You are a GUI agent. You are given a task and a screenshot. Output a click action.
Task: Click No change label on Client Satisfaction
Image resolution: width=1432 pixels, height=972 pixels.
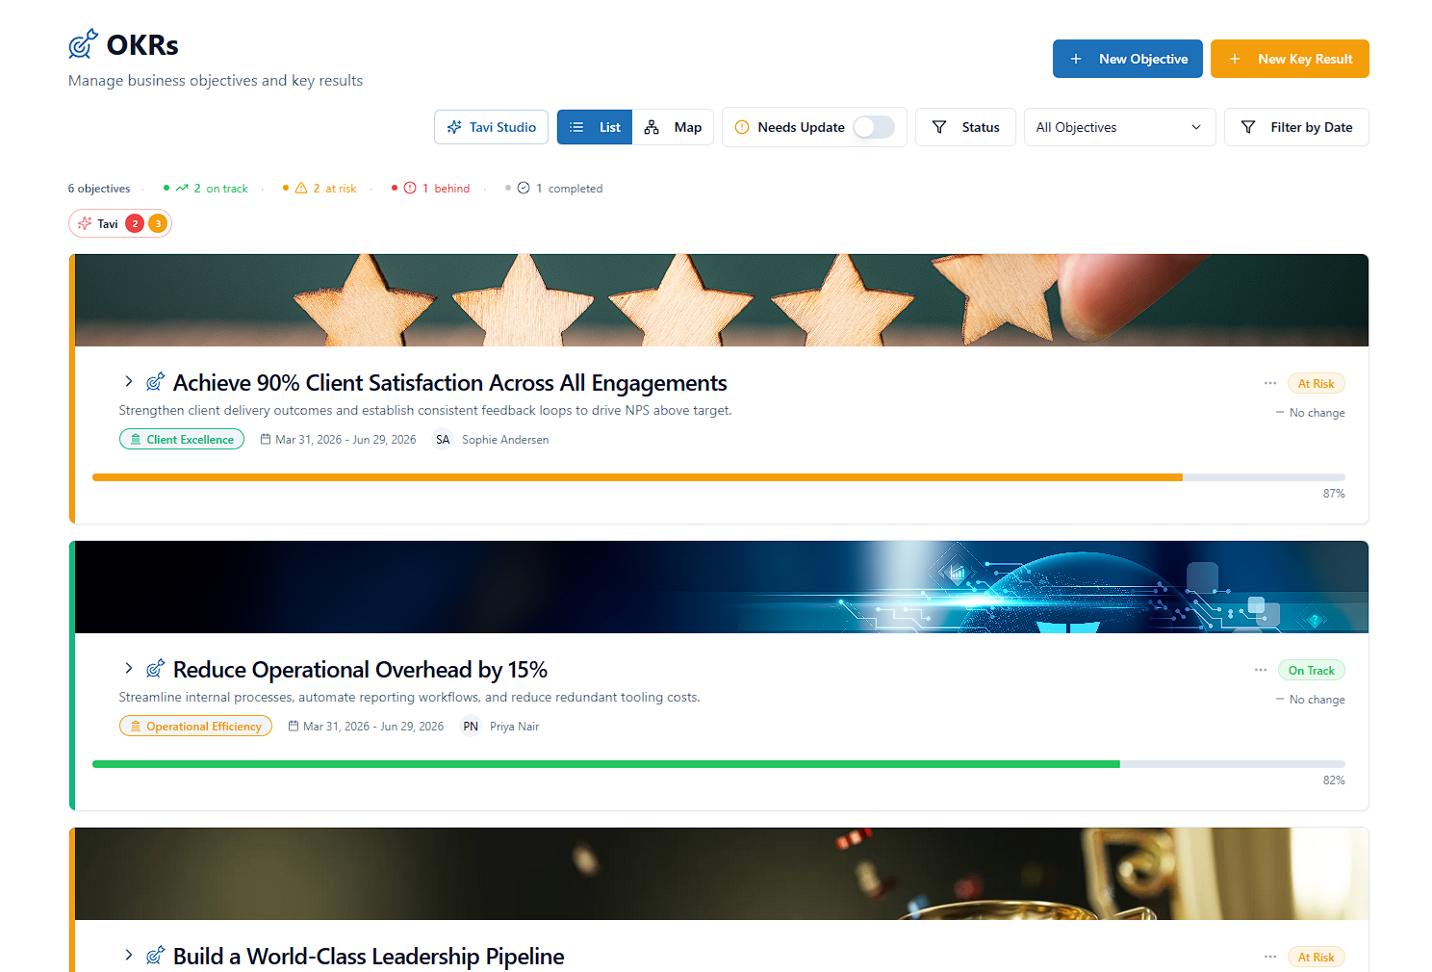pyautogui.click(x=1311, y=413)
